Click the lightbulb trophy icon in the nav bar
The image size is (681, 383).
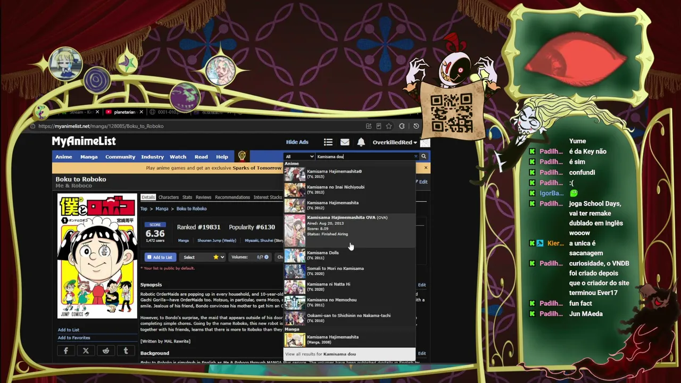click(x=242, y=156)
